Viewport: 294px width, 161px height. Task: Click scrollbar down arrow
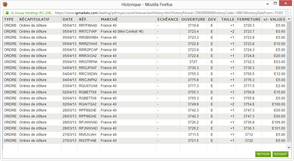(289, 147)
